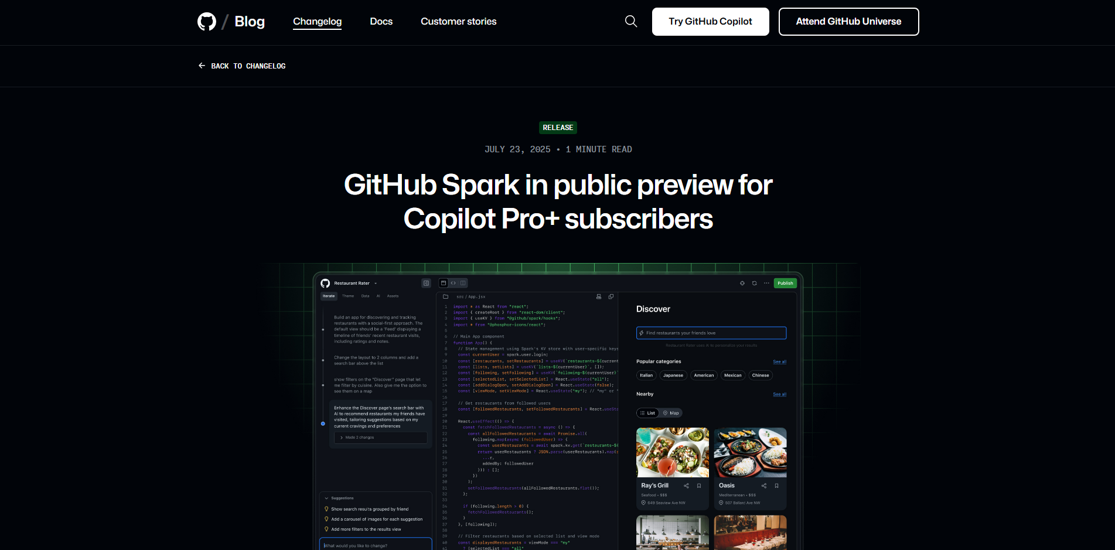
Task: Click the GitHub Octocat logo in header
Action: click(x=207, y=22)
